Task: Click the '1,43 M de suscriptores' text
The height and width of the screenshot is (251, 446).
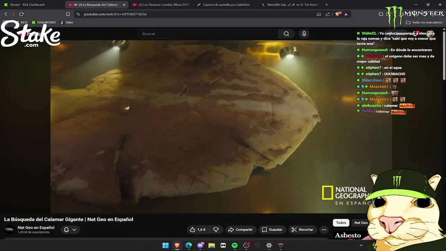Action: pos(33,232)
